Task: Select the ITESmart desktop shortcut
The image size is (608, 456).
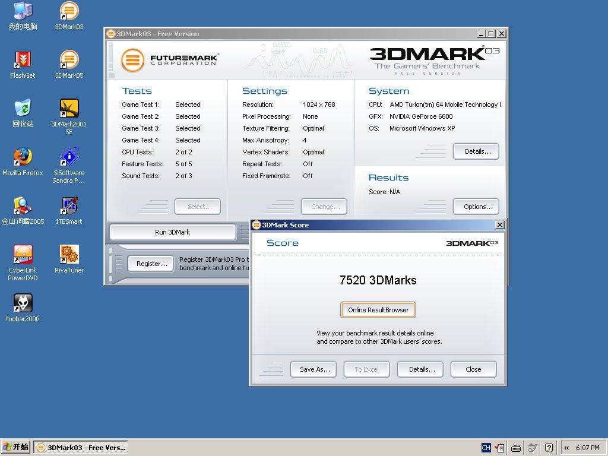Action: 69,211
